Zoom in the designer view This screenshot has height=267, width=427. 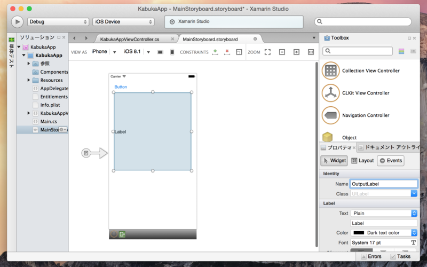296,52
